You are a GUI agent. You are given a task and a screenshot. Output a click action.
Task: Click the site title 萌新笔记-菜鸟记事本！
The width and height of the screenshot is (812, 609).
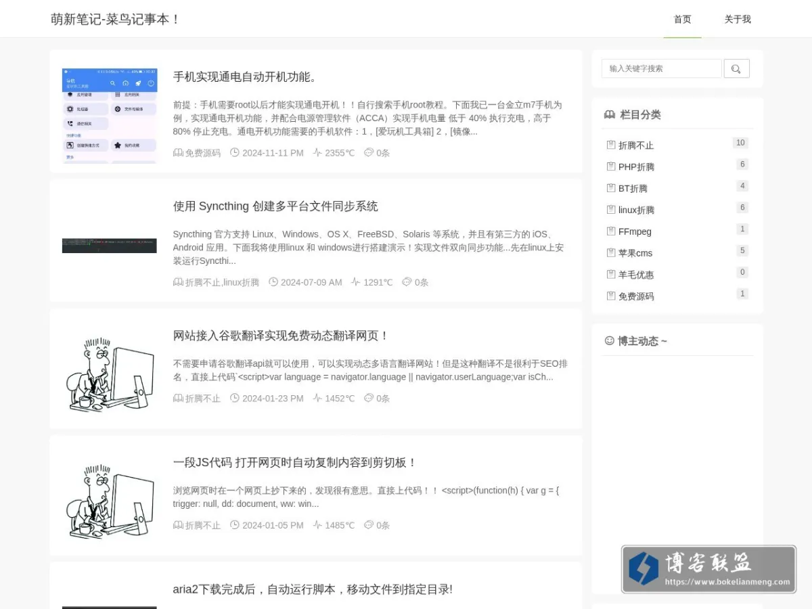[116, 19]
